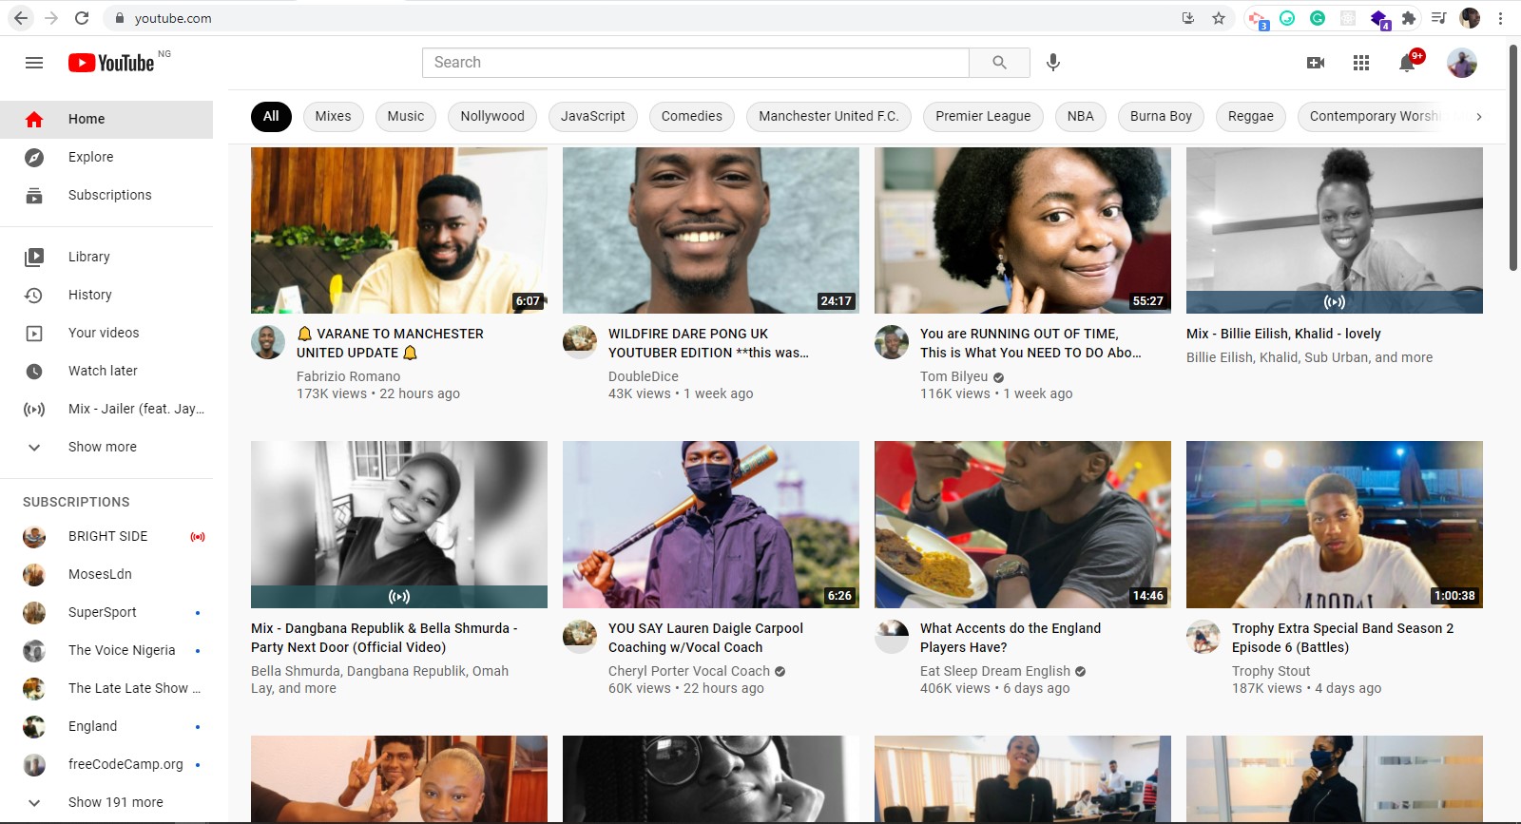
Task: Open Billie Eilish lovely mix thumbnail
Action: 1335,230
